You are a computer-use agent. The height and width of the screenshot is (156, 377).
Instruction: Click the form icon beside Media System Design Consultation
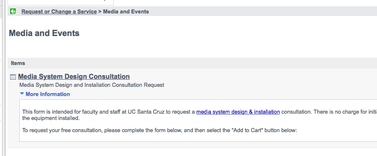tap(13, 77)
